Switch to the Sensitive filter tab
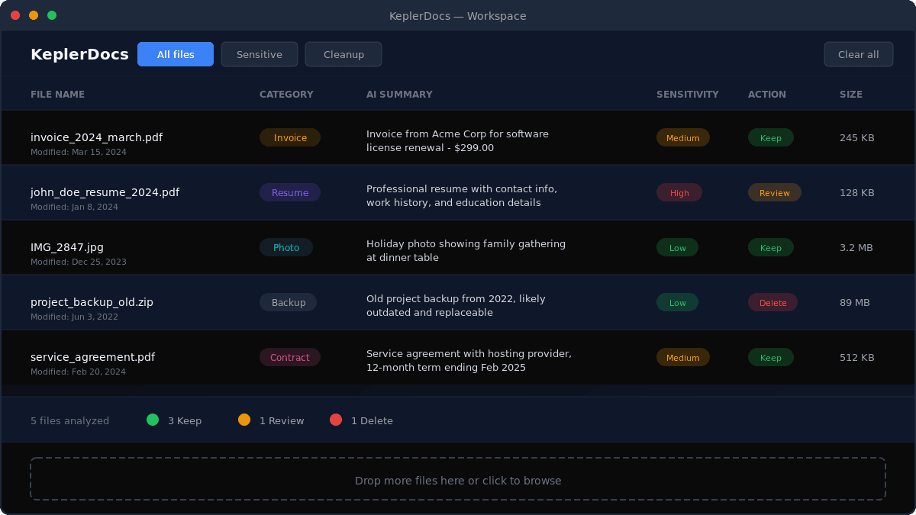 point(260,54)
